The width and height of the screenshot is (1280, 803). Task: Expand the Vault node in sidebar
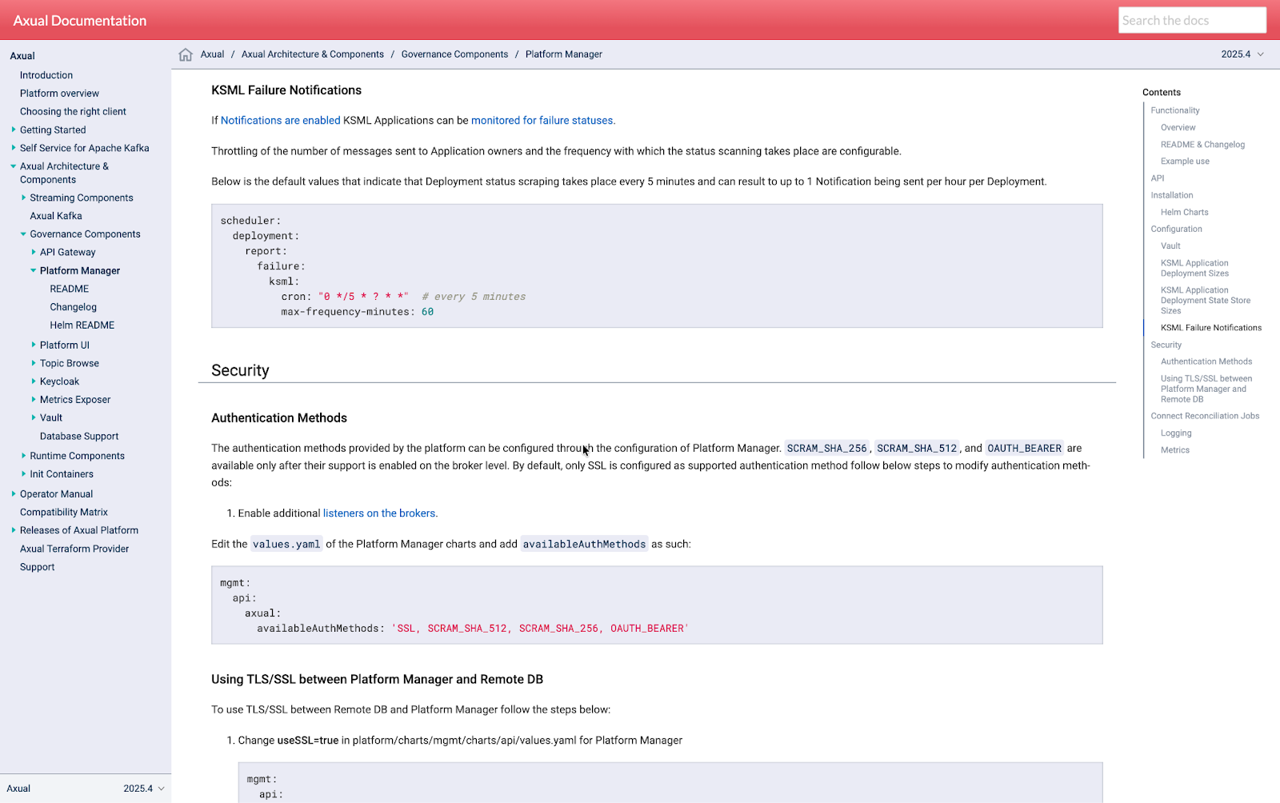click(34, 417)
